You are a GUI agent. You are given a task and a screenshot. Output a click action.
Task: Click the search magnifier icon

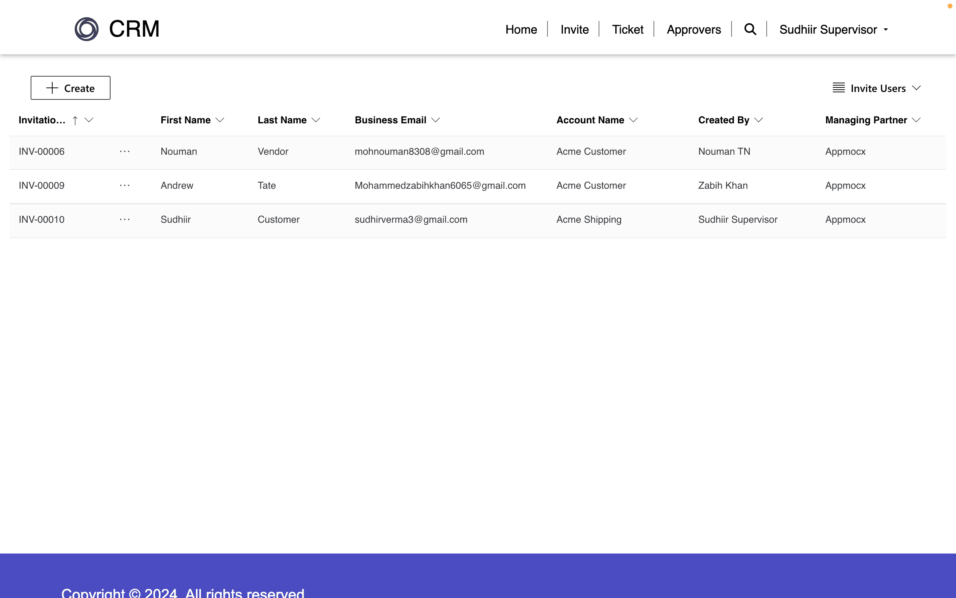[x=750, y=29]
